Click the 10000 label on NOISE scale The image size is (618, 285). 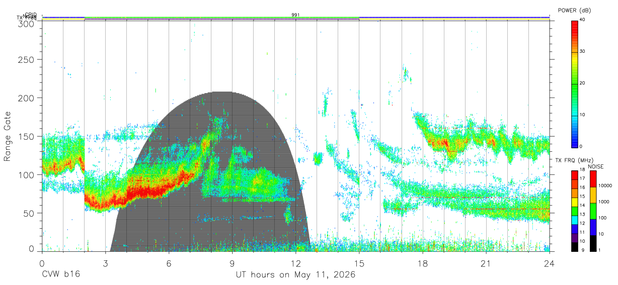(605, 185)
